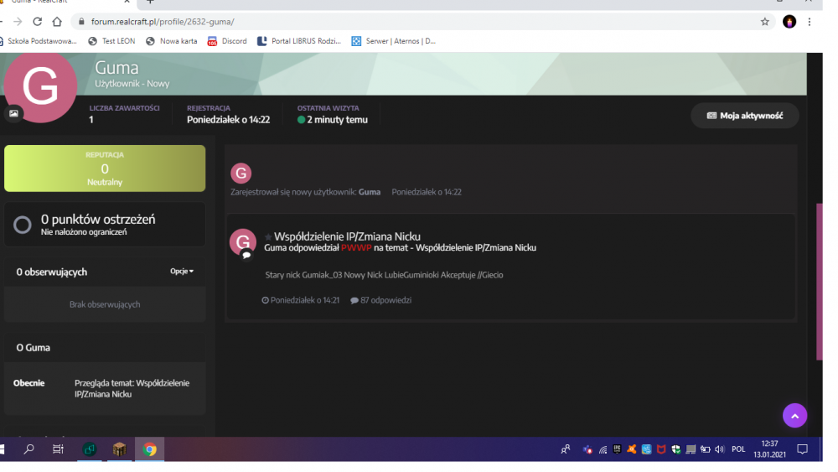The height and width of the screenshot is (472, 838).
Task: Open Minecraft from the Windows taskbar
Action: pos(119,449)
